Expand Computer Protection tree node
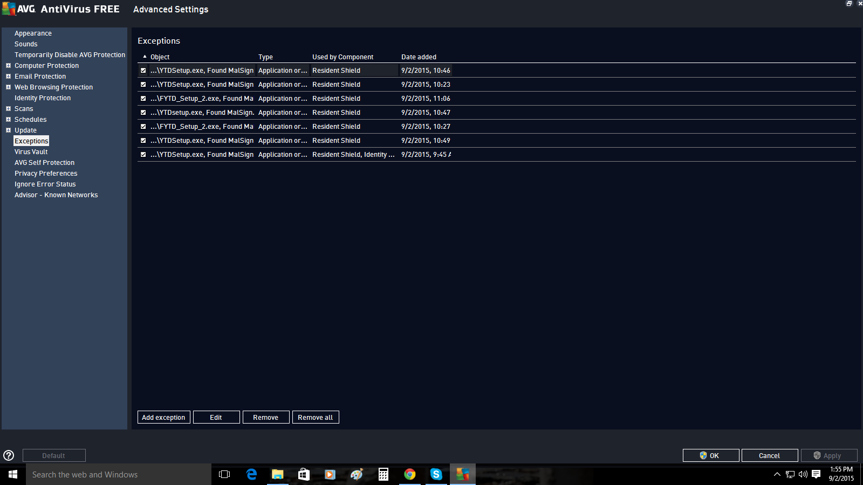 [8, 66]
